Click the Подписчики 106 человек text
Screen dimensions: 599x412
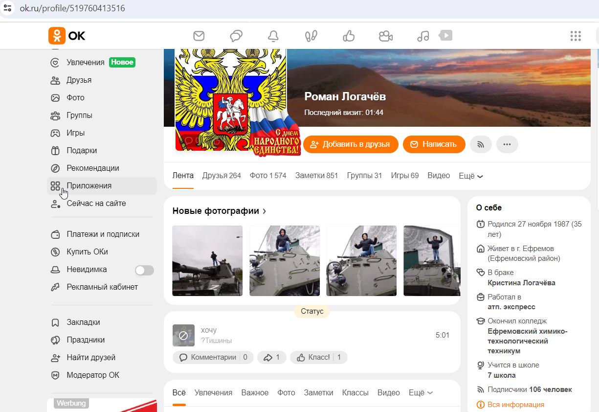pos(530,389)
